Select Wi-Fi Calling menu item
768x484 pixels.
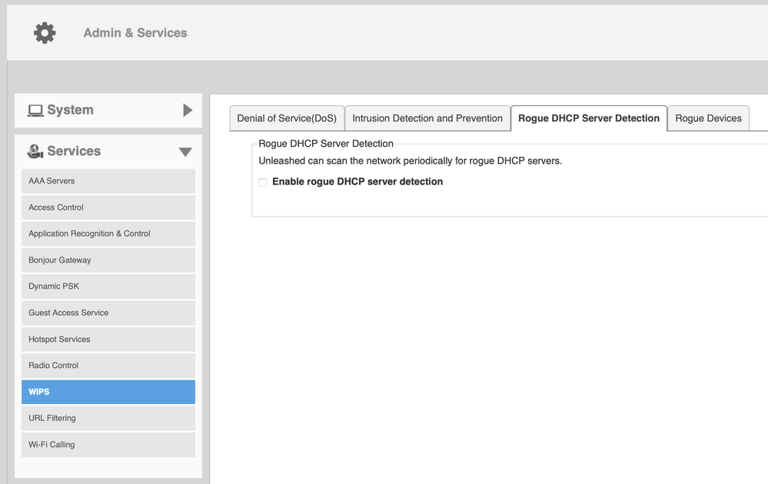(x=108, y=445)
